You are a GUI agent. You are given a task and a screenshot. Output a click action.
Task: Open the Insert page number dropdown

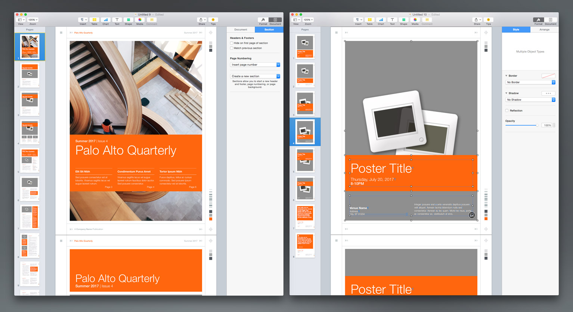[x=255, y=65]
